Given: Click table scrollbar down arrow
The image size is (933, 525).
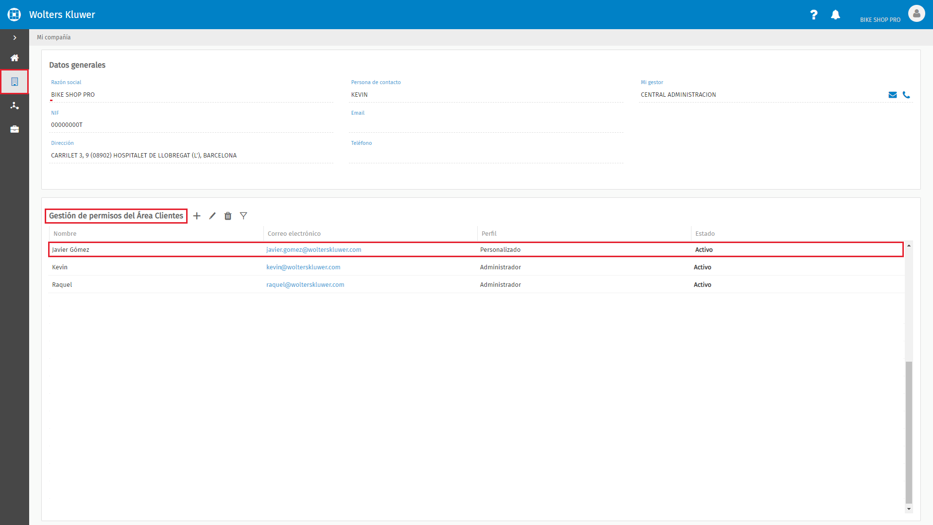Looking at the screenshot, I should (x=909, y=509).
